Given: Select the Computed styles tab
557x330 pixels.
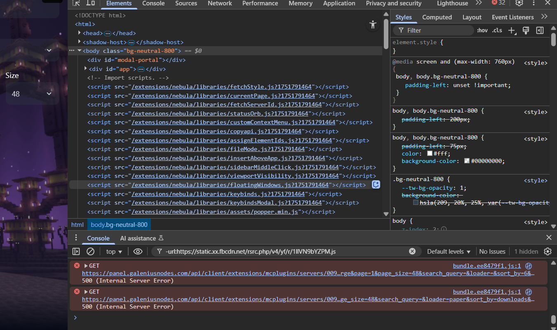Looking at the screenshot, I should point(437,17).
